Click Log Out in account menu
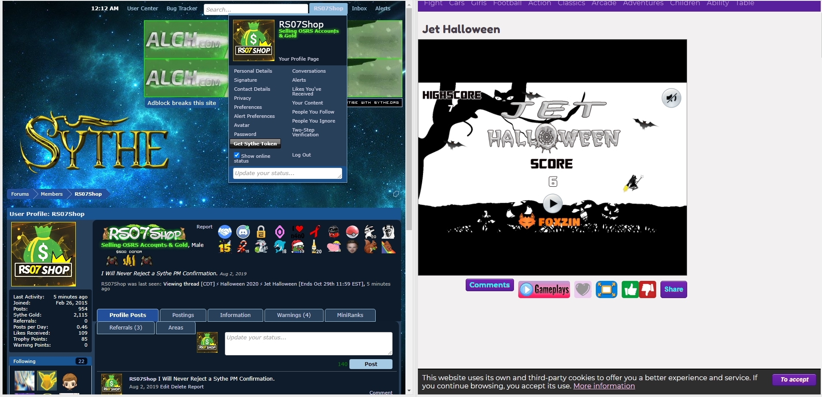This screenshot has width=822, height=397. coord(302,155)
